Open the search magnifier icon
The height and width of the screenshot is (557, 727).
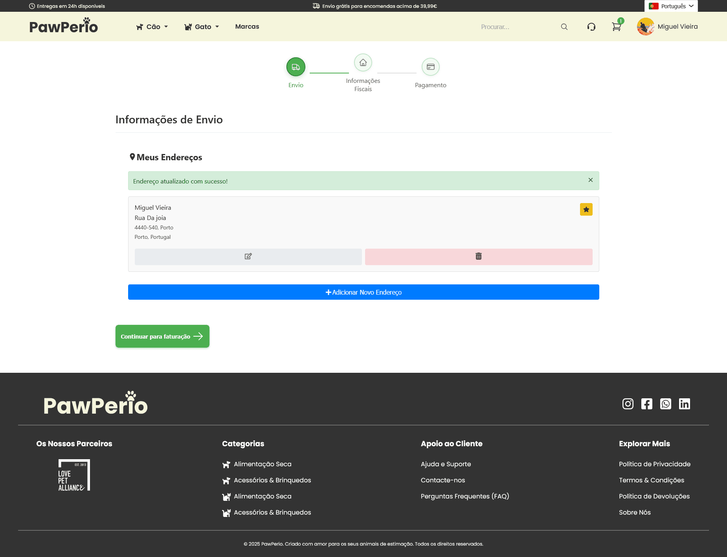coord(564,26)
